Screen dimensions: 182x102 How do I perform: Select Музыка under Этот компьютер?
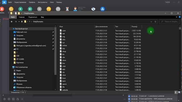[x=19, y=84]
